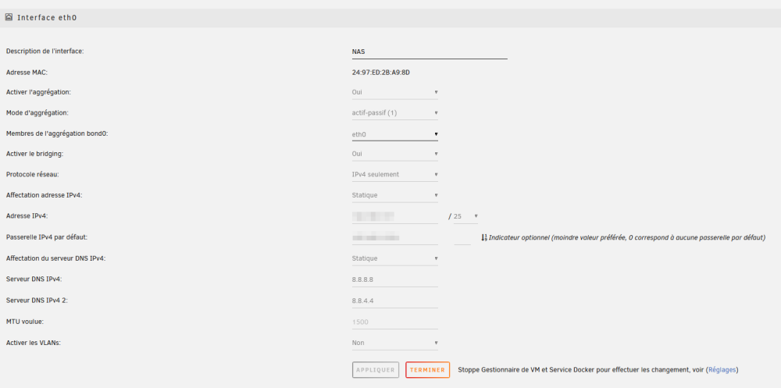Click the Passerelle IPv4 par défaut label
This screenshot has width=781, height=388.
pos(47,237)
